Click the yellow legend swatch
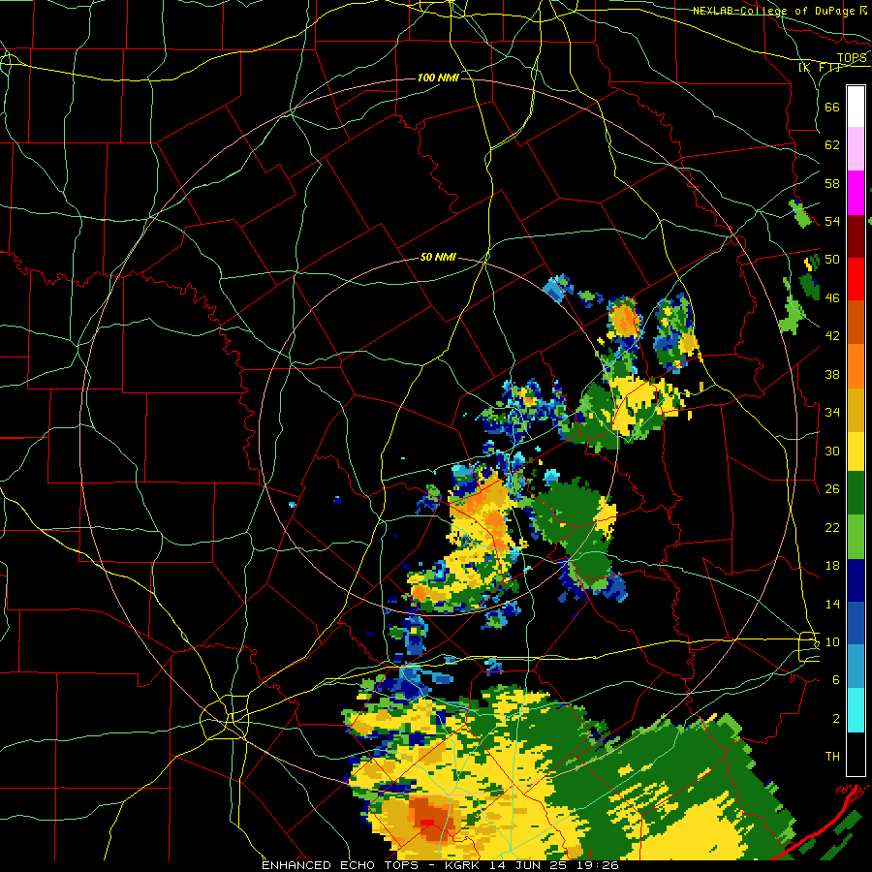Screen dimensions: 872x872 [x=856, y=452]
